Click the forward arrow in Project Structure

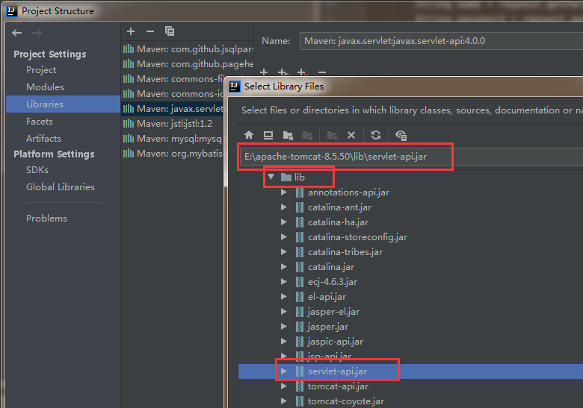click(37, 33)
